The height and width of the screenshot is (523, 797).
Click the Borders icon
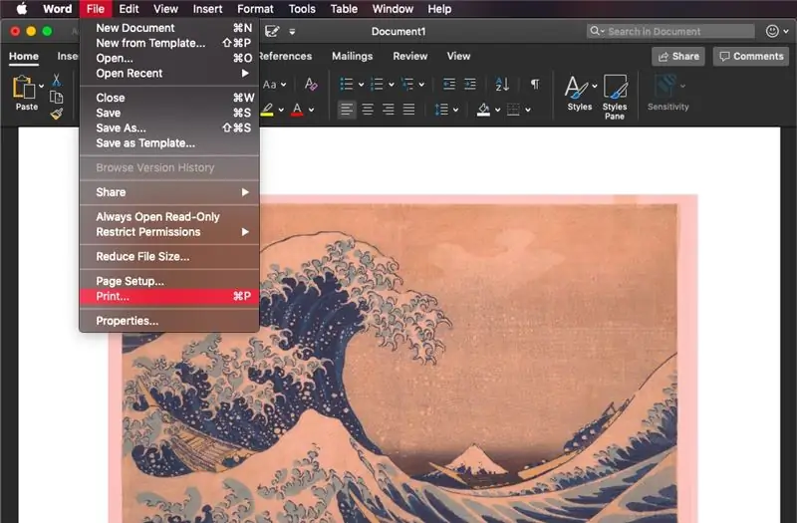pyautogui.click(x=513, y=110)
